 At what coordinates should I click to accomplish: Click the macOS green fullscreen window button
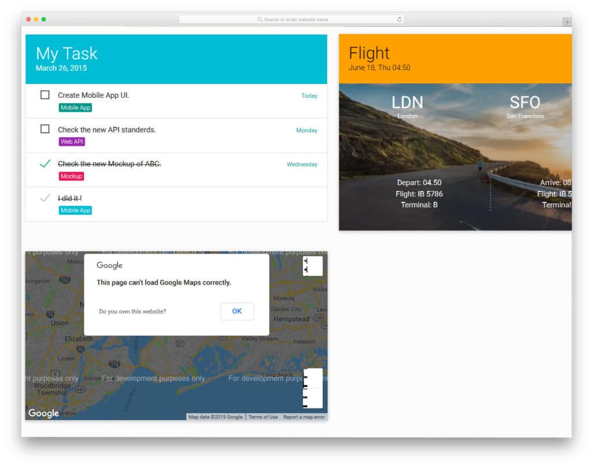pyautogui.click(x=44, y=19)
